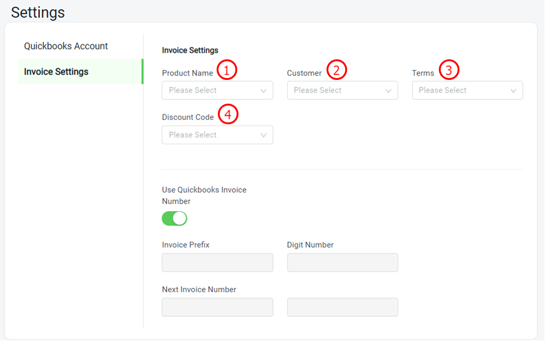This screenshot has height=341, width=545.
Task: Disable the Use Quickbooks Invoice Number toggle
Action: (174, 219)
